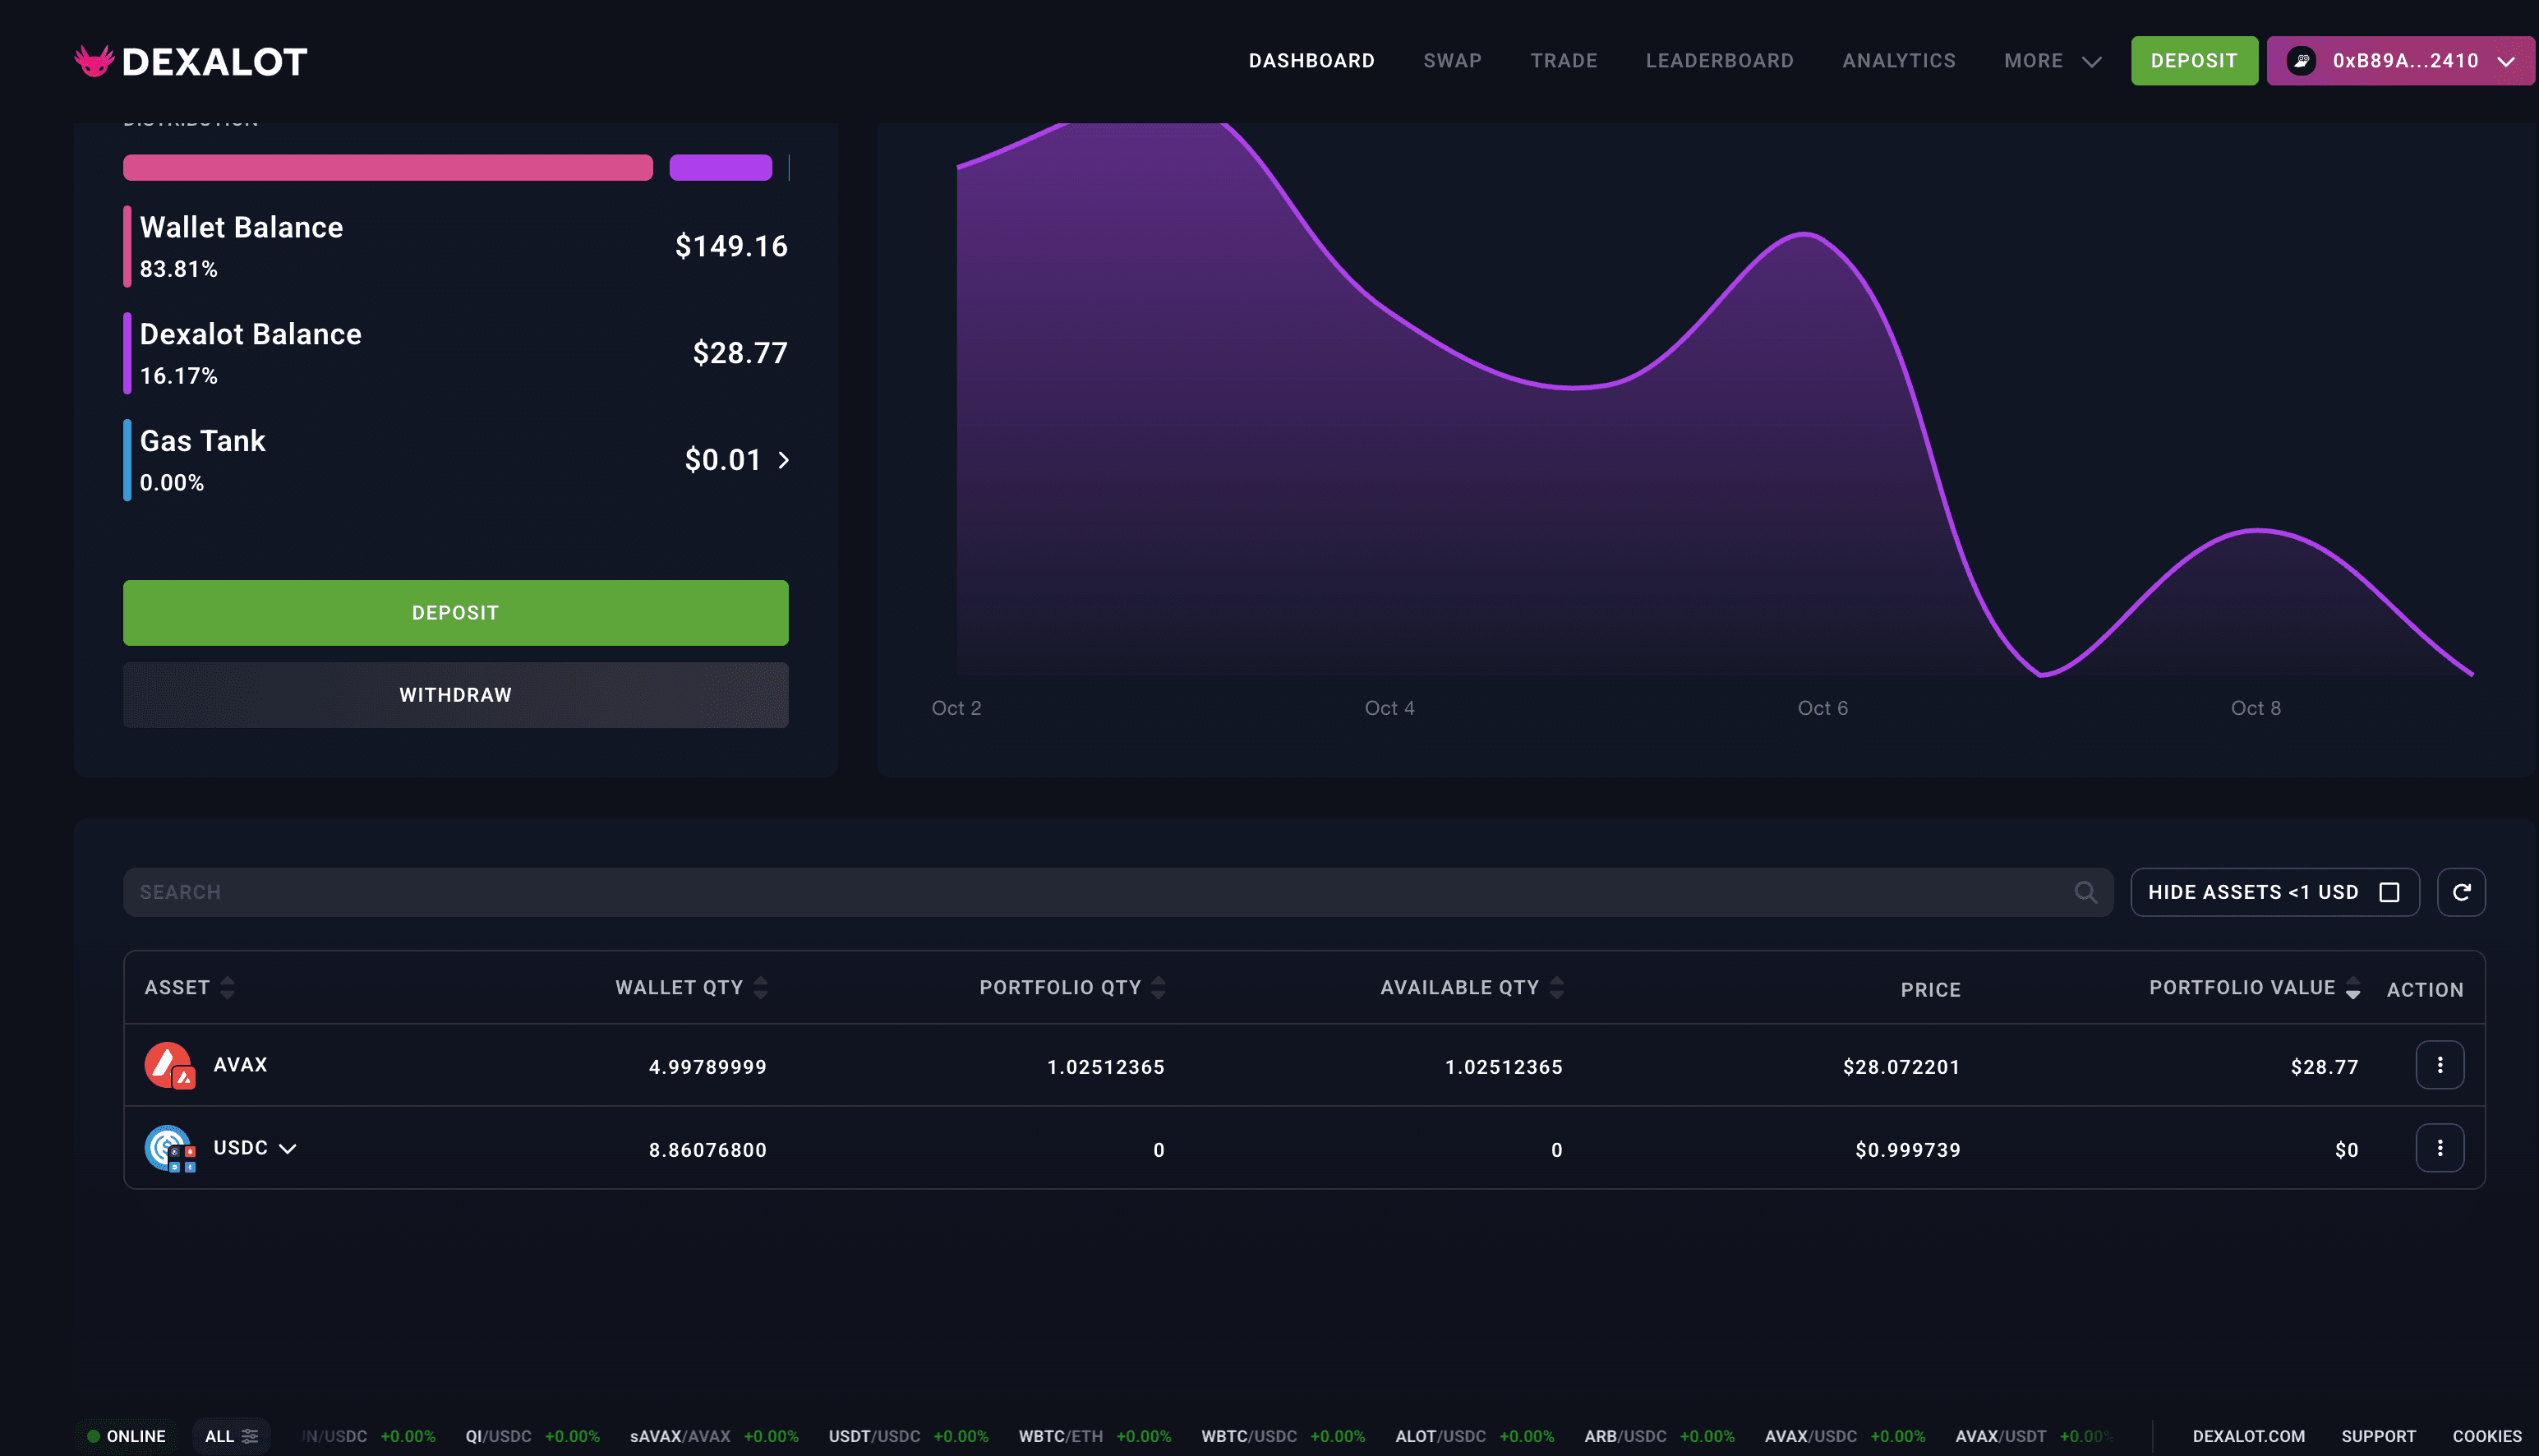Open the USDC row action menu

tap(2439, 1148)
